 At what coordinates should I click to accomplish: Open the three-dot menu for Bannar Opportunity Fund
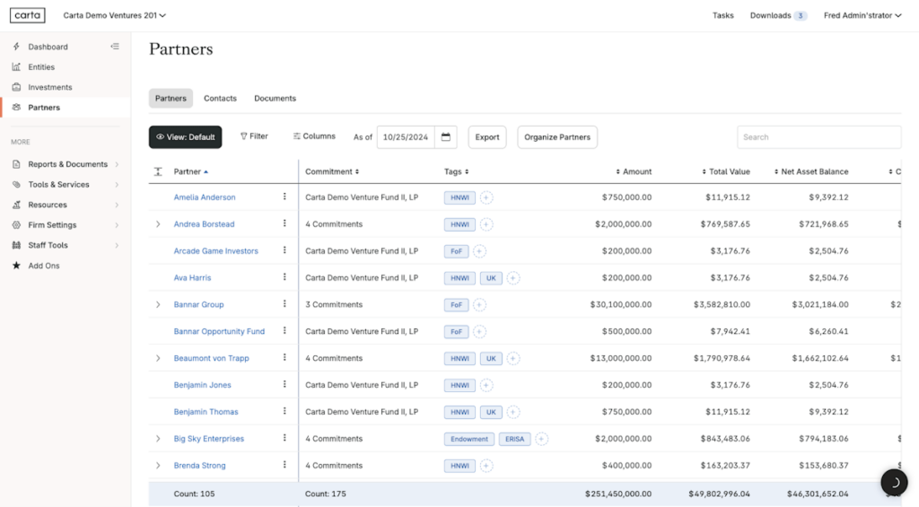click(284, 330)
